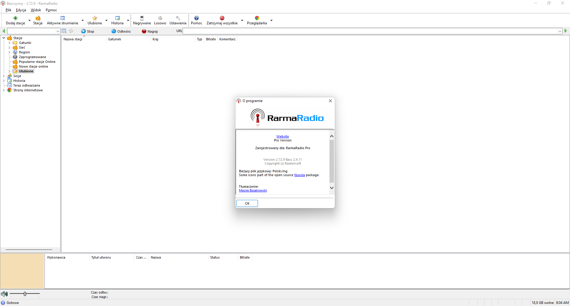
Task: Expand the Sieć tree node
Action: (9, 47)
